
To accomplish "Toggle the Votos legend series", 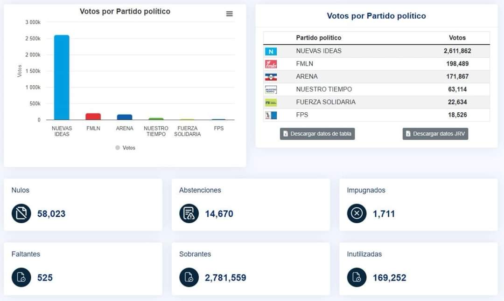I will point(125,148).
